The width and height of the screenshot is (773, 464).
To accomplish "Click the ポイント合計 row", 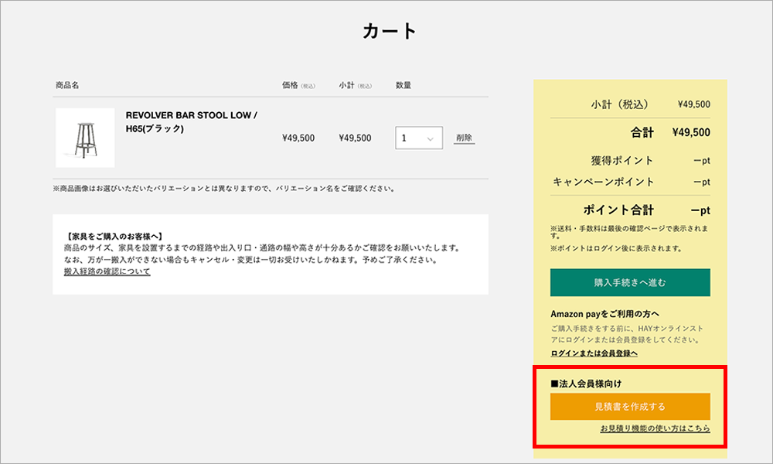I will (x=630, y=210).
